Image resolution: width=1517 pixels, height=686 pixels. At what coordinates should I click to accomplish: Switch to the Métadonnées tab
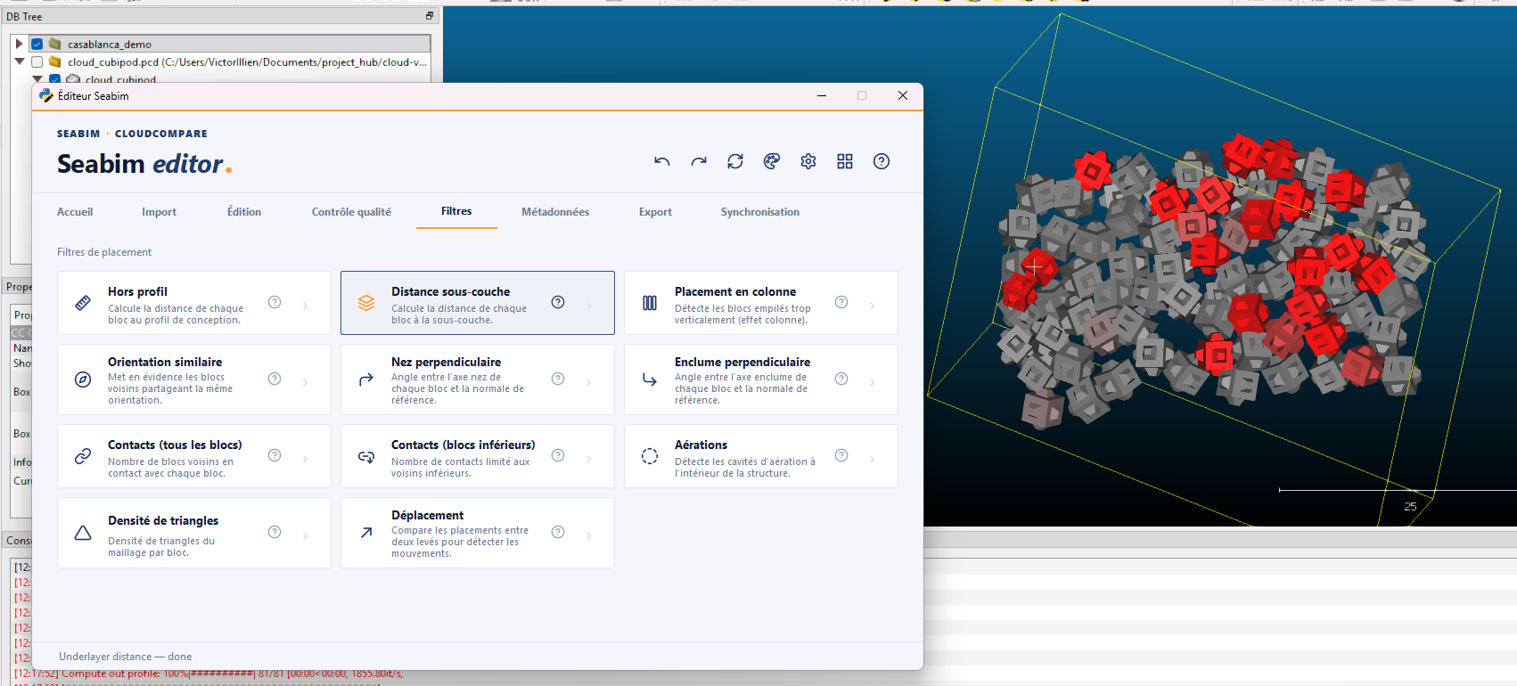coord(555,212)
